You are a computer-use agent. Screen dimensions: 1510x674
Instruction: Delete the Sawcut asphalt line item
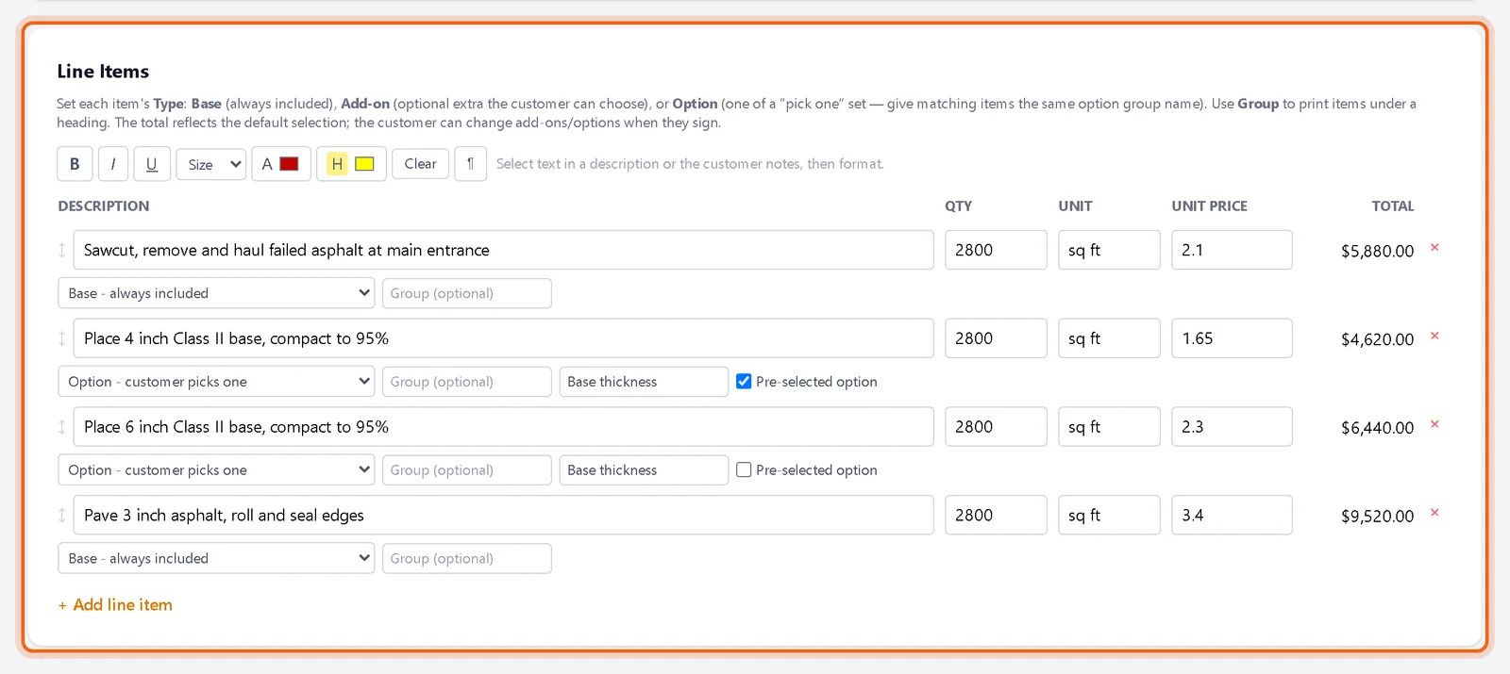1434,248
